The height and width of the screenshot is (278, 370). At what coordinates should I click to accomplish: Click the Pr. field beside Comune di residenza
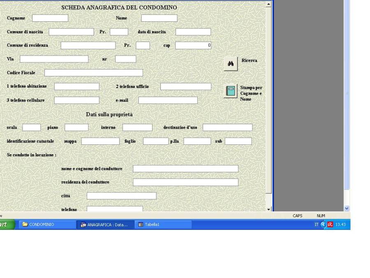(x=143, y=45)
